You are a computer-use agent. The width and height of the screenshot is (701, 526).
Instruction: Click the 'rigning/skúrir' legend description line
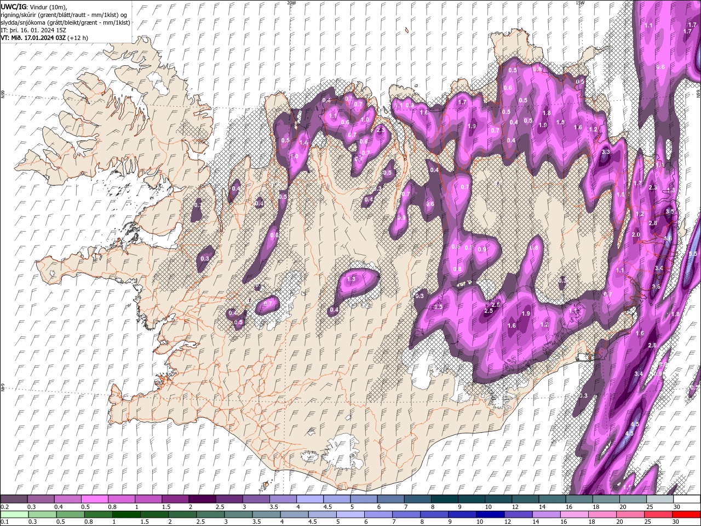65,14
